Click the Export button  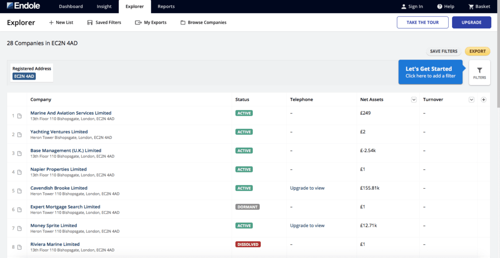pyautogui.click(x=477, y=51)
